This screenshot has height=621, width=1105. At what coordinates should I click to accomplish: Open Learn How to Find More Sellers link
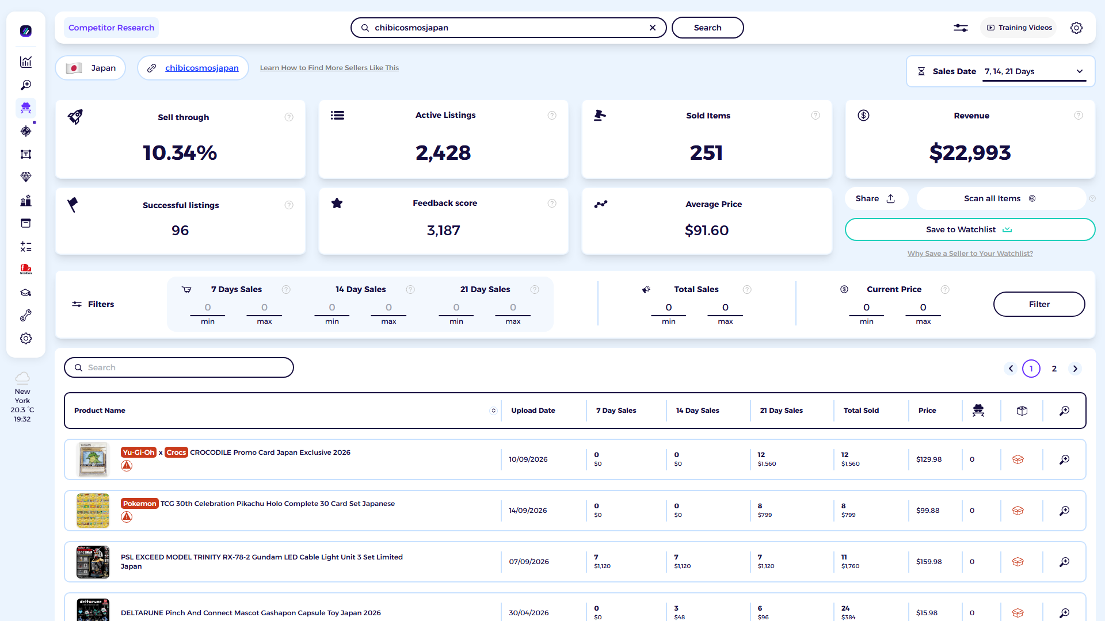point(329,68)
